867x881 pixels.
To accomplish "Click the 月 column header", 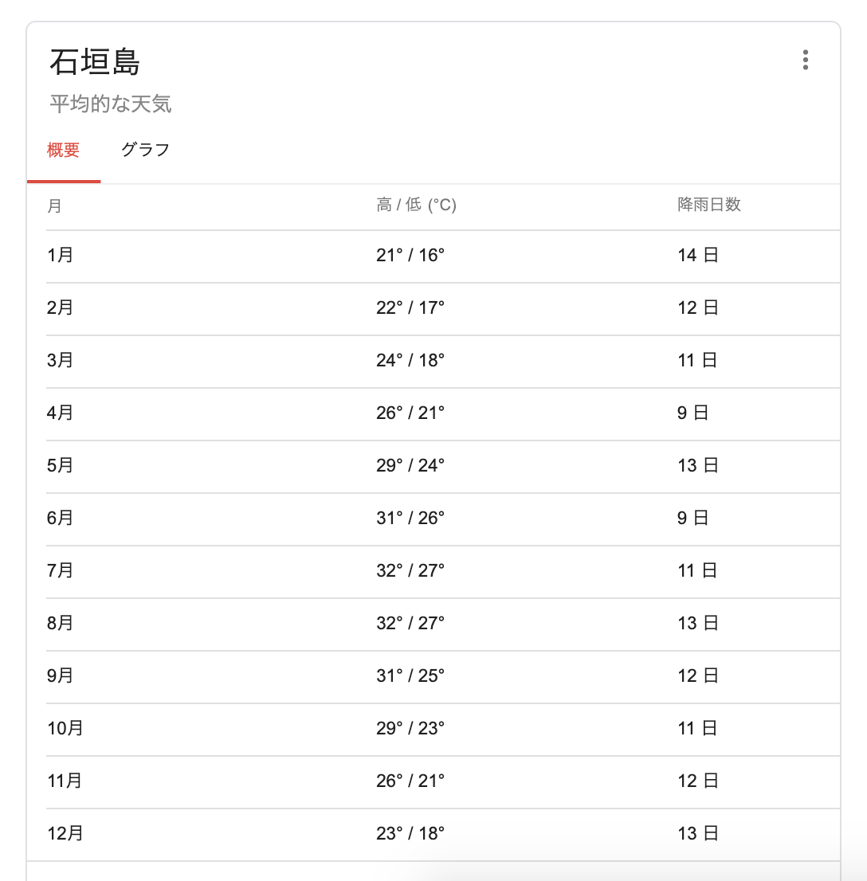I will pos(54,206).
